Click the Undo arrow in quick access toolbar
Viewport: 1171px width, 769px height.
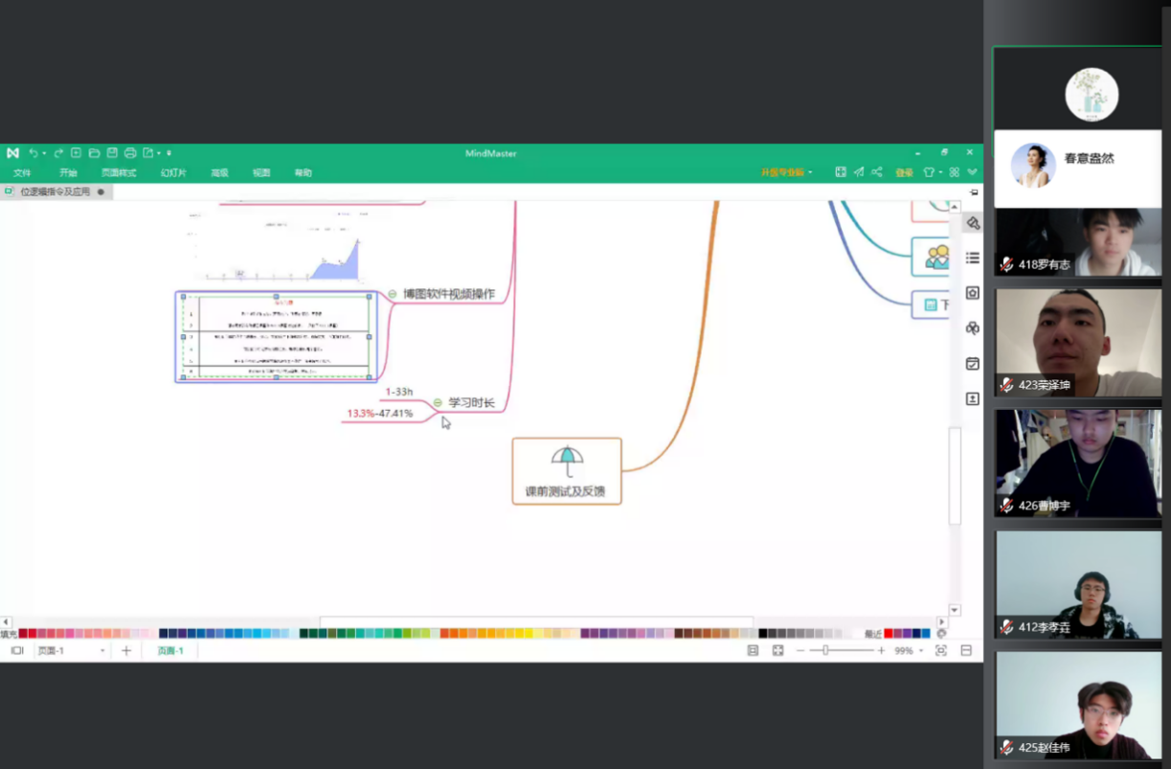pyautogui.click(x=34, y=153)
